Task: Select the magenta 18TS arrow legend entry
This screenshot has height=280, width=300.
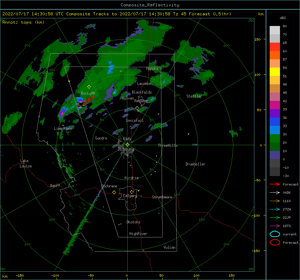Action: pos(275,226)
